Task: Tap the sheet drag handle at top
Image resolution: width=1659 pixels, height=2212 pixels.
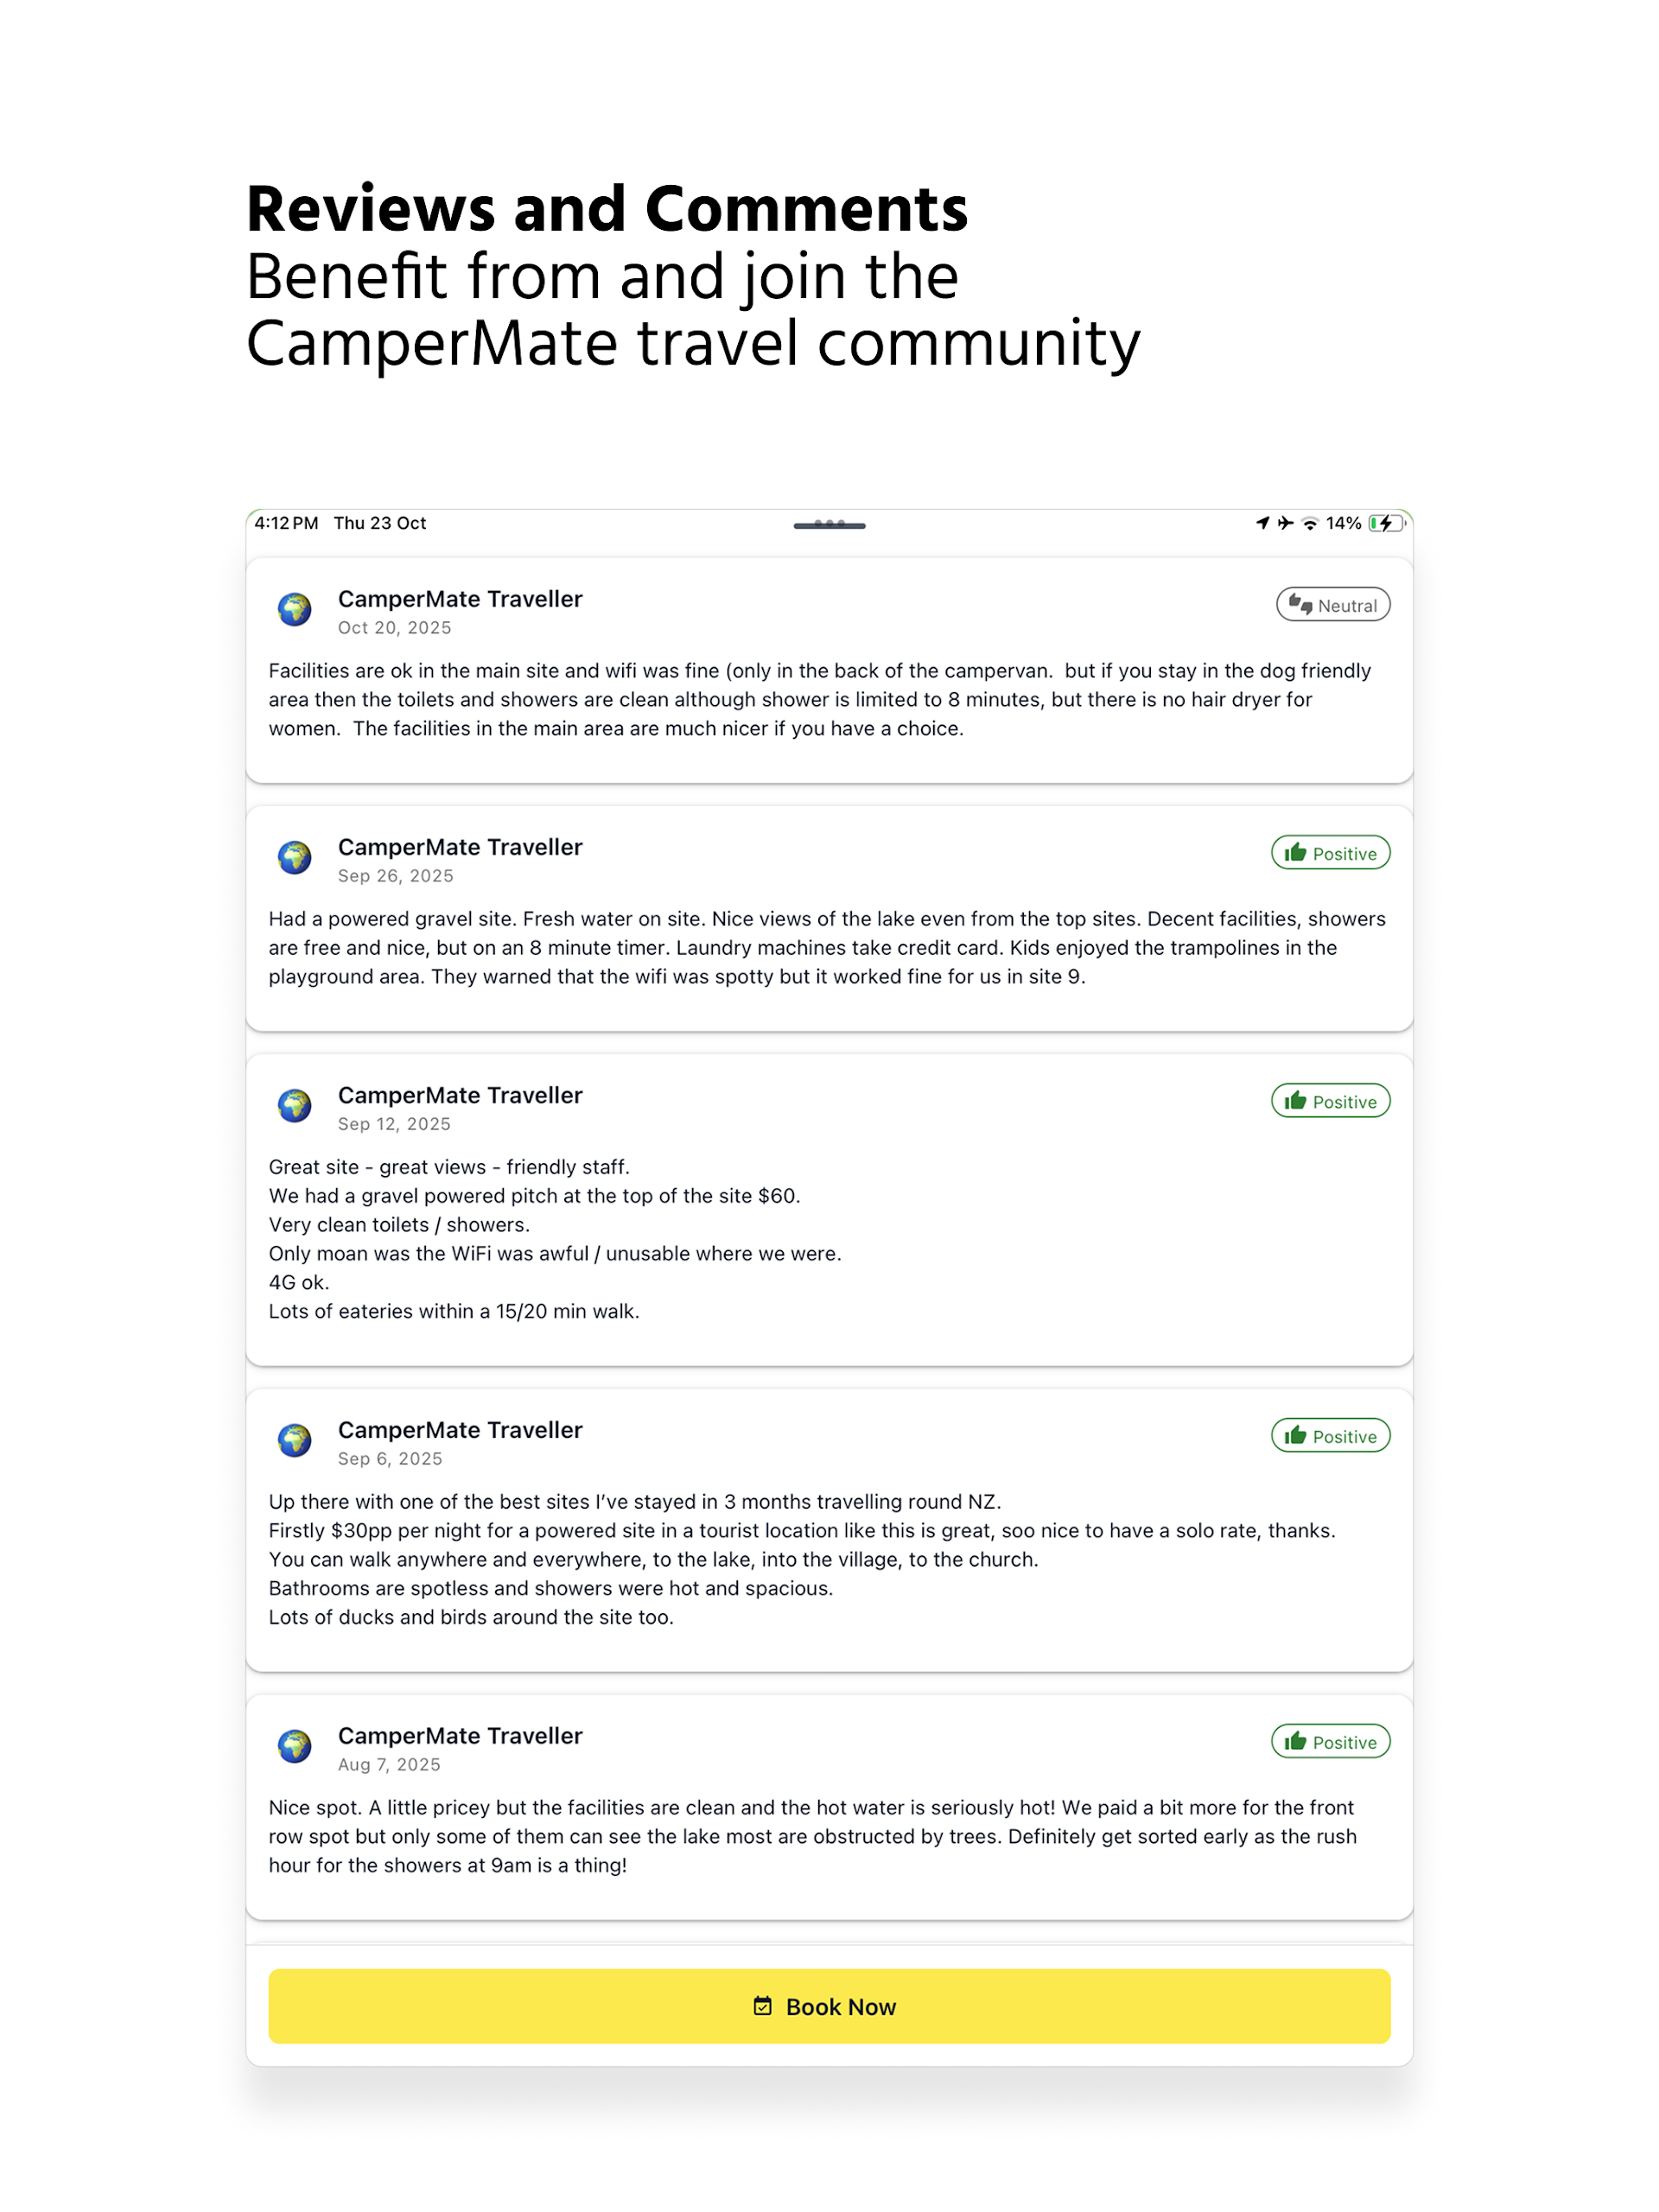Action: point(829,525)
